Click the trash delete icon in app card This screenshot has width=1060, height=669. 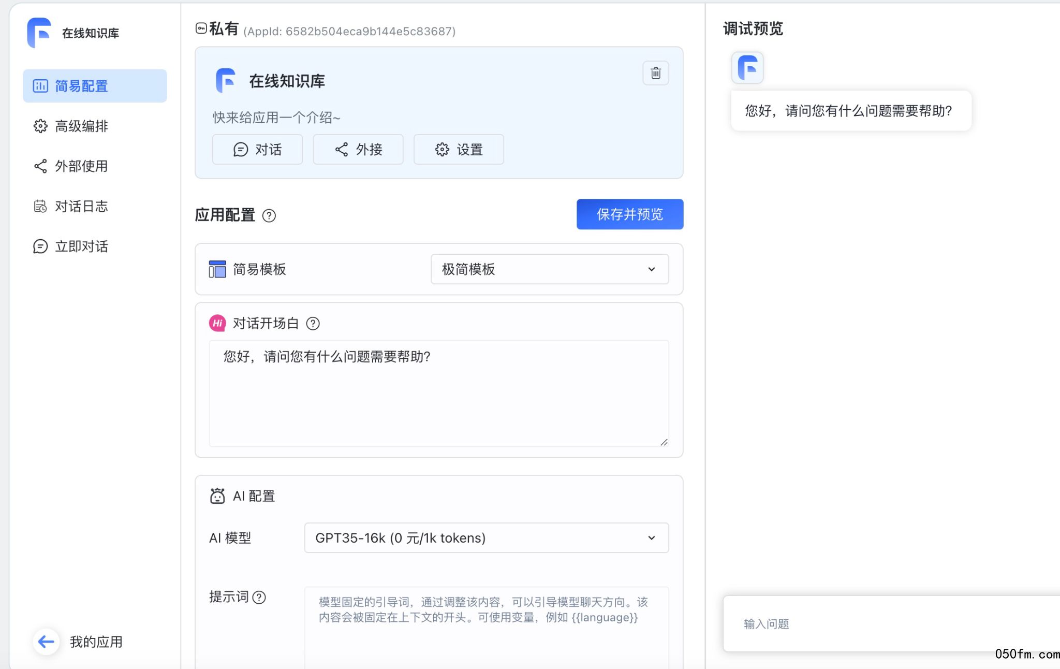click(x=655, y=73)
